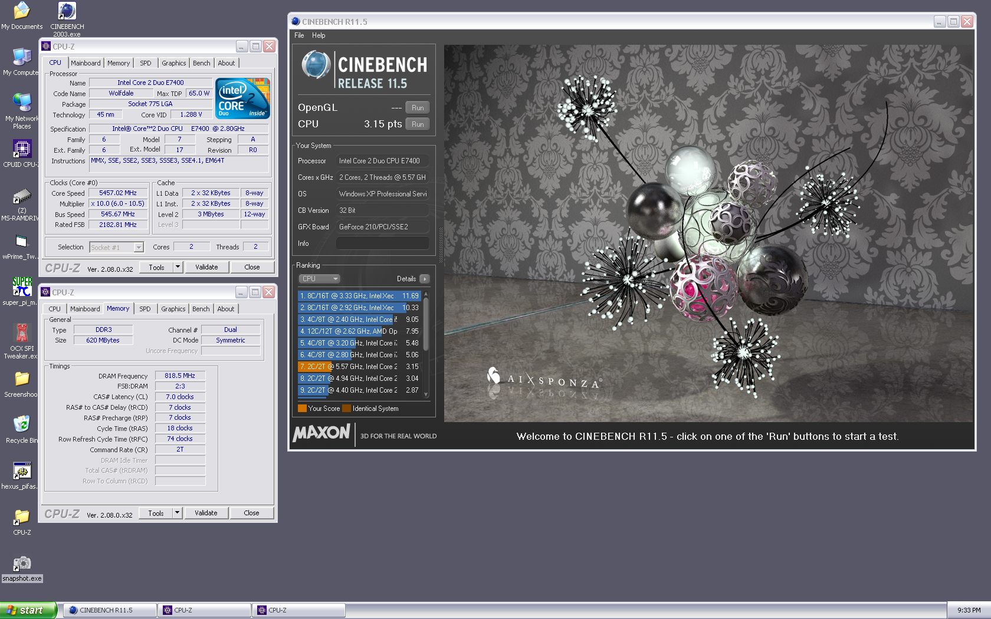Open the CPU ranking type dropdown
Image resolution: width=991 pixels, height=619 pixels.
tap(319, 279)
